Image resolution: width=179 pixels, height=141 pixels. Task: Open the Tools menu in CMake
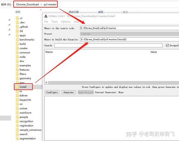click(x=55, y=21)
